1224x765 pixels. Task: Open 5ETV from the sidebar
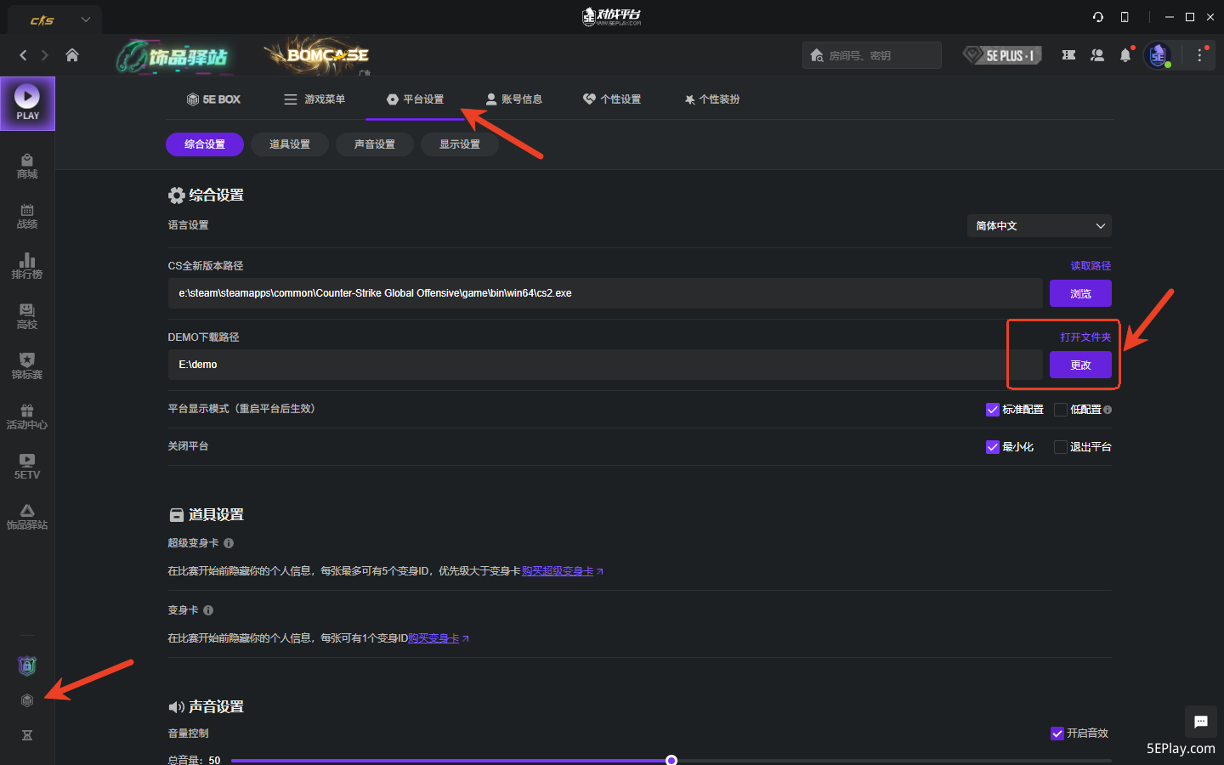tap(27, 467)
